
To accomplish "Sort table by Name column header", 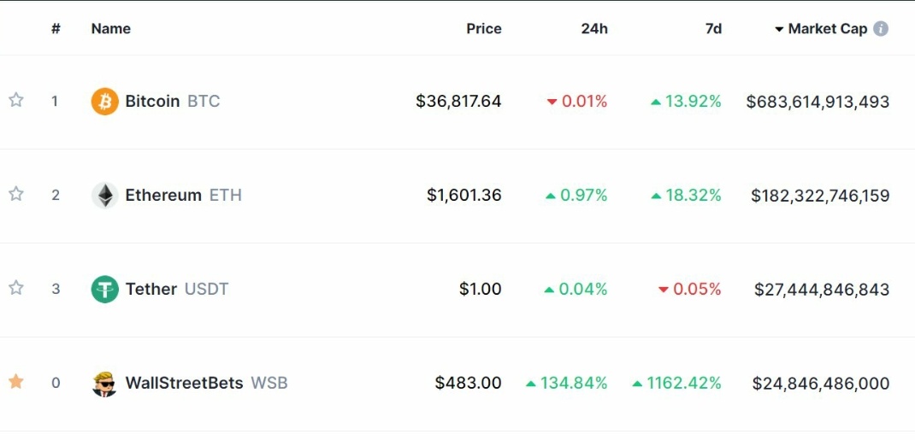I will coord(111,28).
